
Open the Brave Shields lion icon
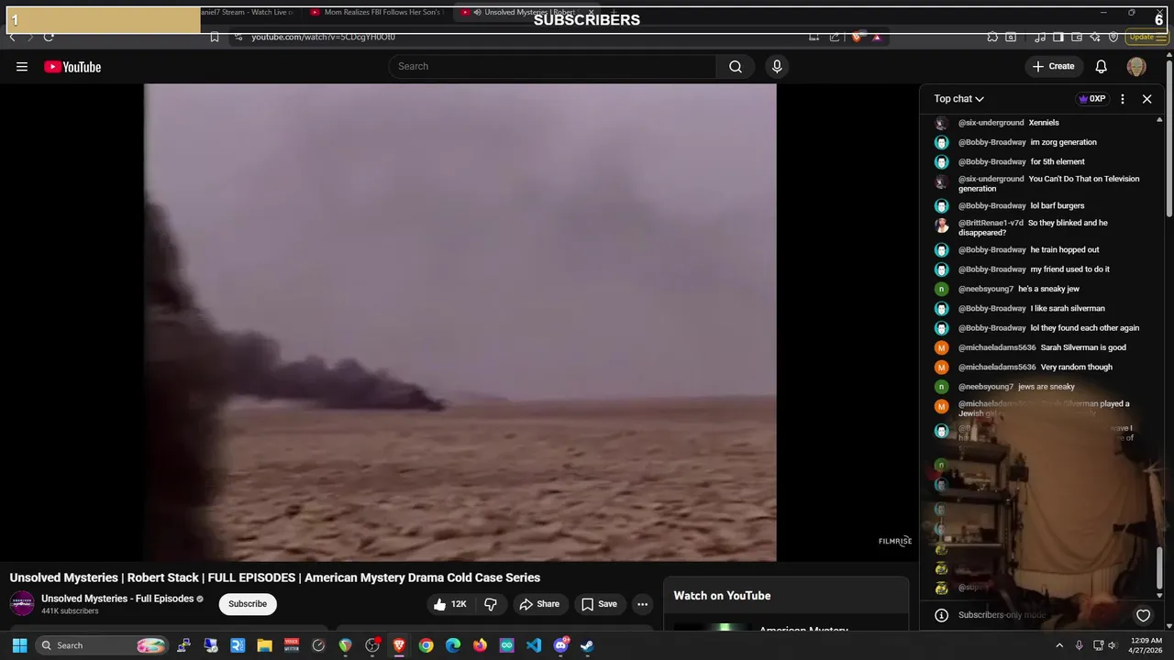coord(857,38)
